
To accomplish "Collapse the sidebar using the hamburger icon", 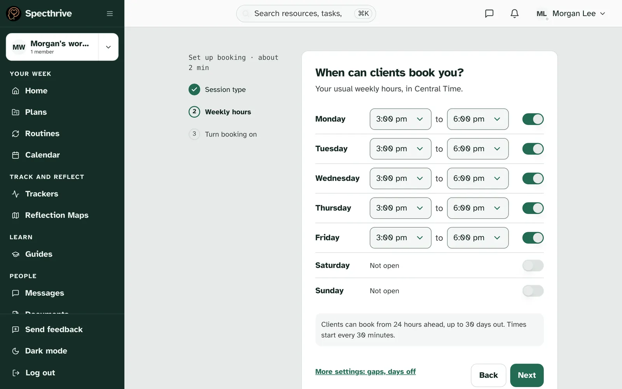I will coord(110,14).
